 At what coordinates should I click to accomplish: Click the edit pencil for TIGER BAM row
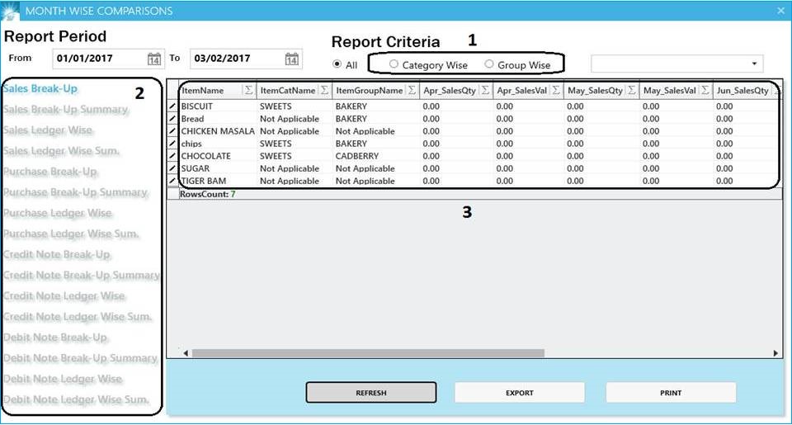point(172,181)
